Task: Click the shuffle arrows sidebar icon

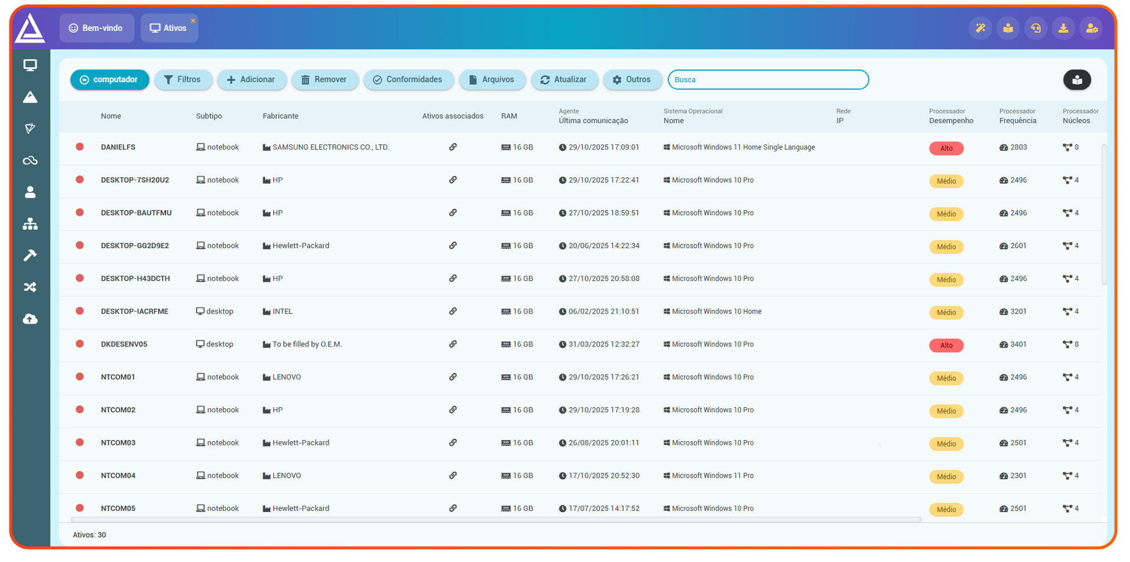Action: [x=30, y=287]
